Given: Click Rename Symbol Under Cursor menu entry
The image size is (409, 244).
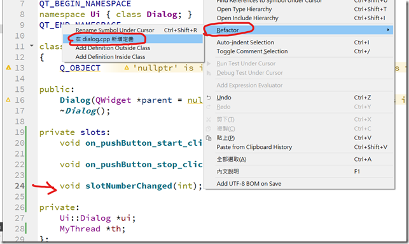Looking at the screenshot, I should (133, 30).
